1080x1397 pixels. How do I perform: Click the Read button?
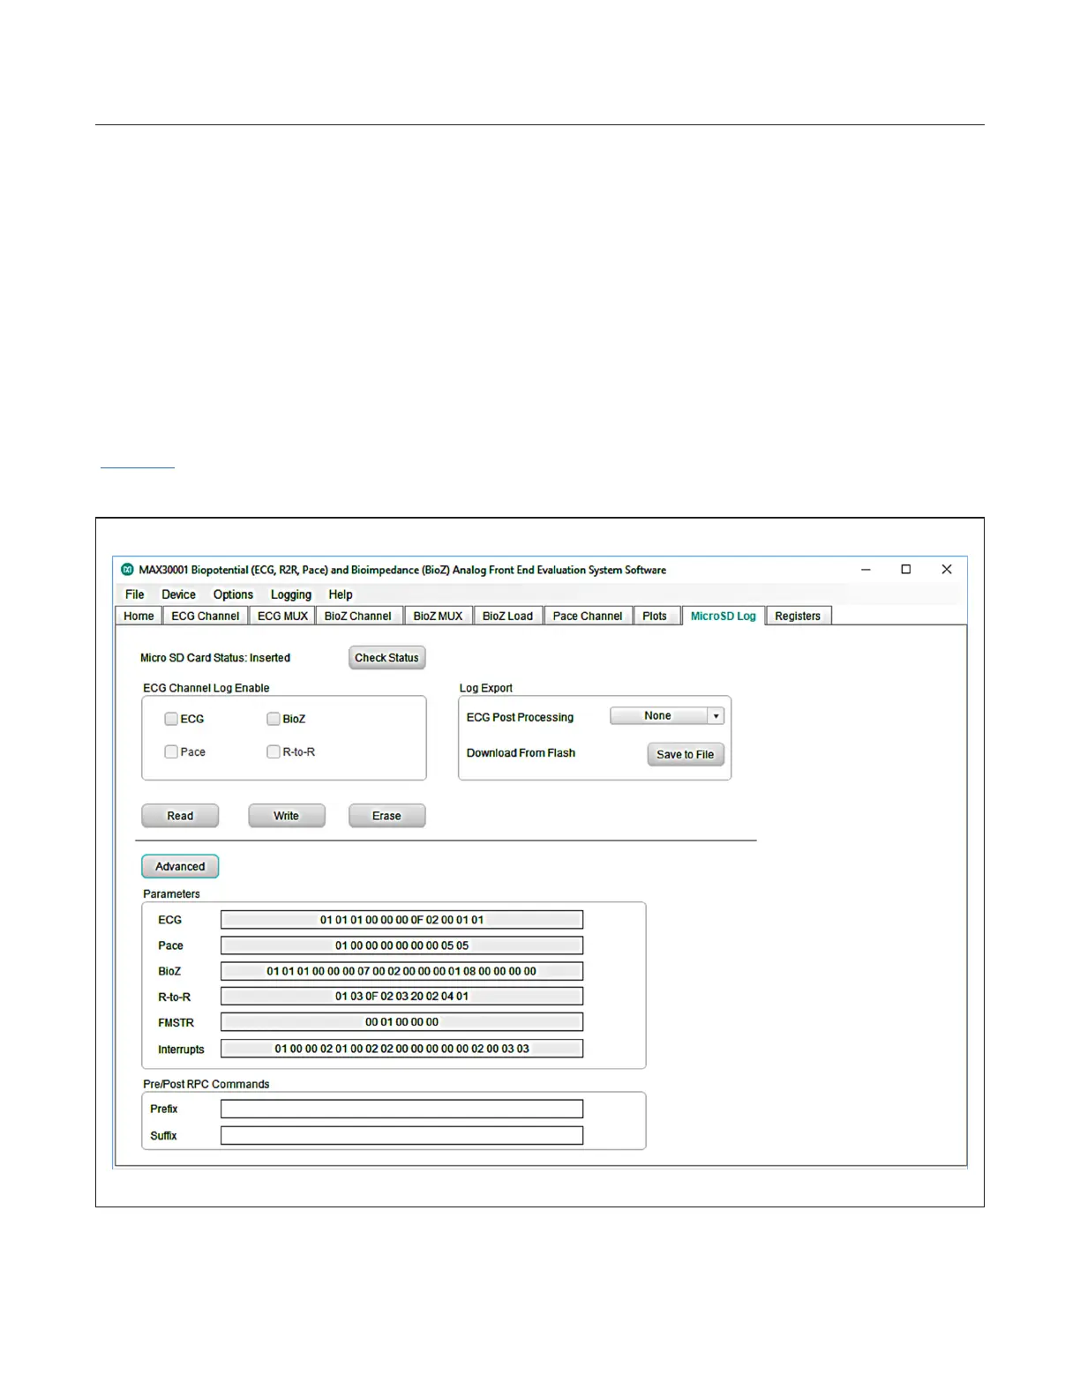[x=180, y=816]
